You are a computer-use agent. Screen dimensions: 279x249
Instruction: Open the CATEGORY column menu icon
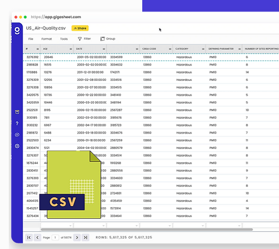coord(203,49)
